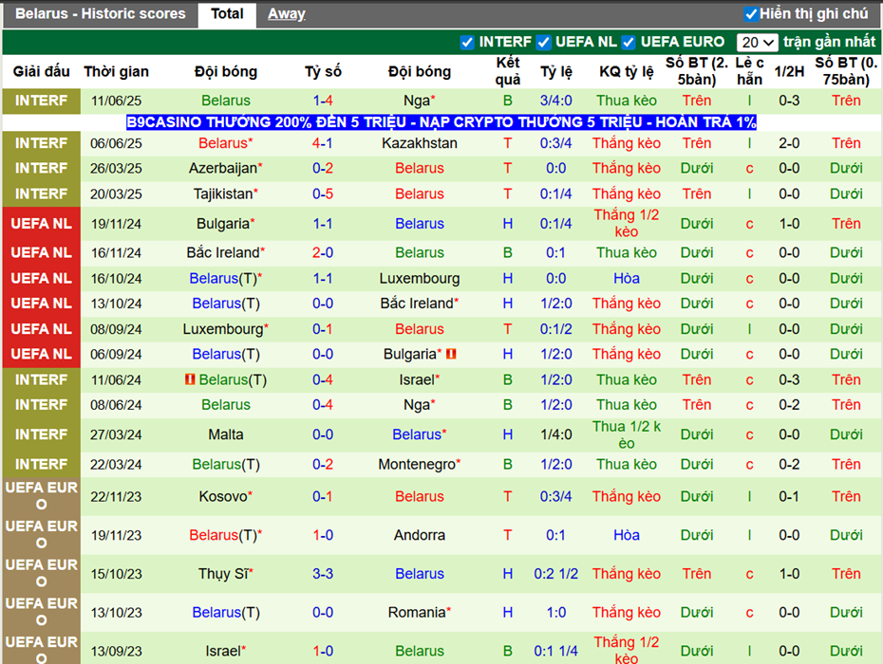Click the 1-4 score on 11/06/25
Viewport: 883px width, 664px height.
(x=323, y=101)
